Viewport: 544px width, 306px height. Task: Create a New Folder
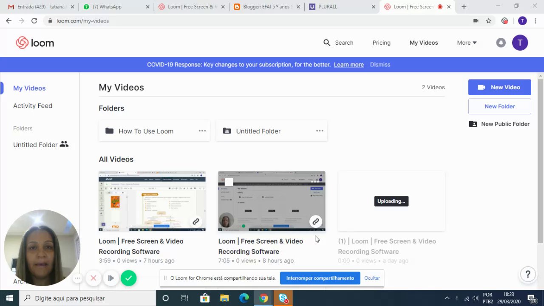coord(499,106)
